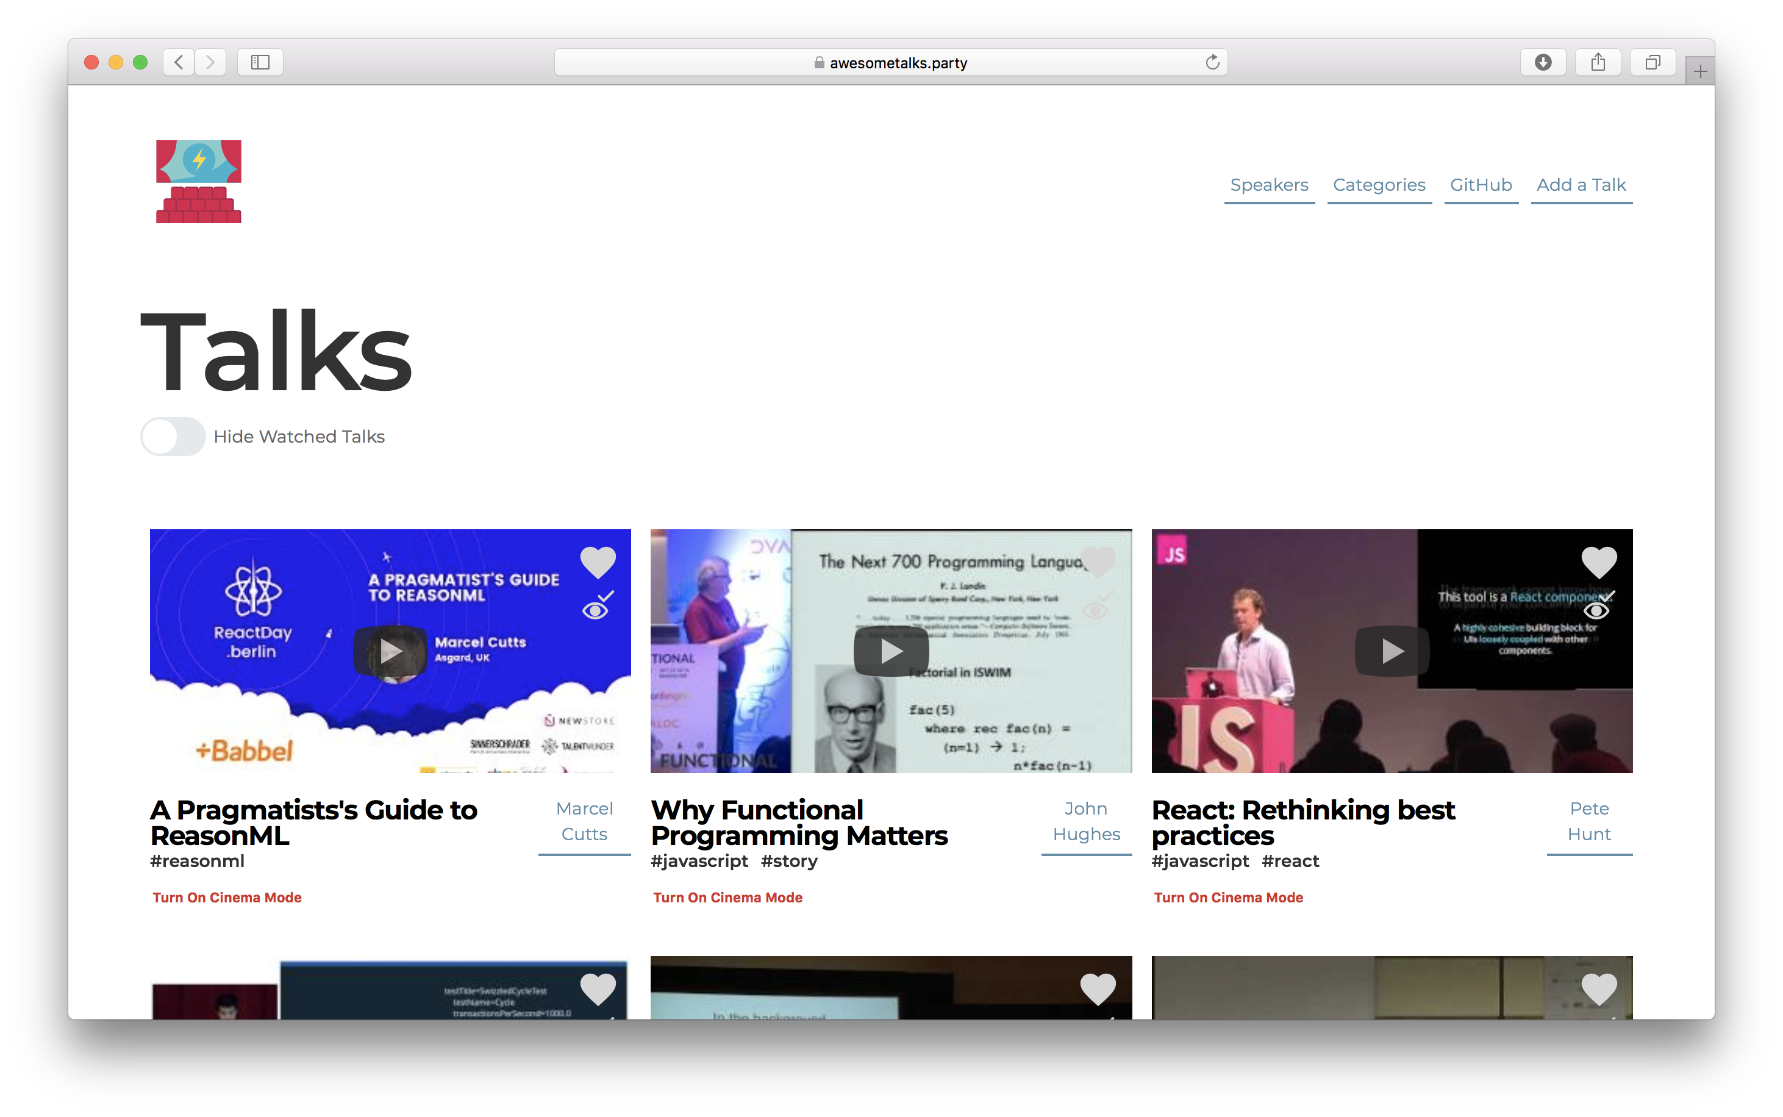Click heart icon on React Rethinking talk
The width and height of the screenshot is (1783, 1117).
click(1598, 562)
